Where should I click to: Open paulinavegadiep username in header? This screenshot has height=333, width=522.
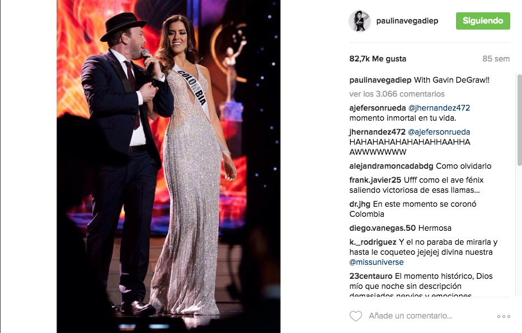[x=407, y=21]
